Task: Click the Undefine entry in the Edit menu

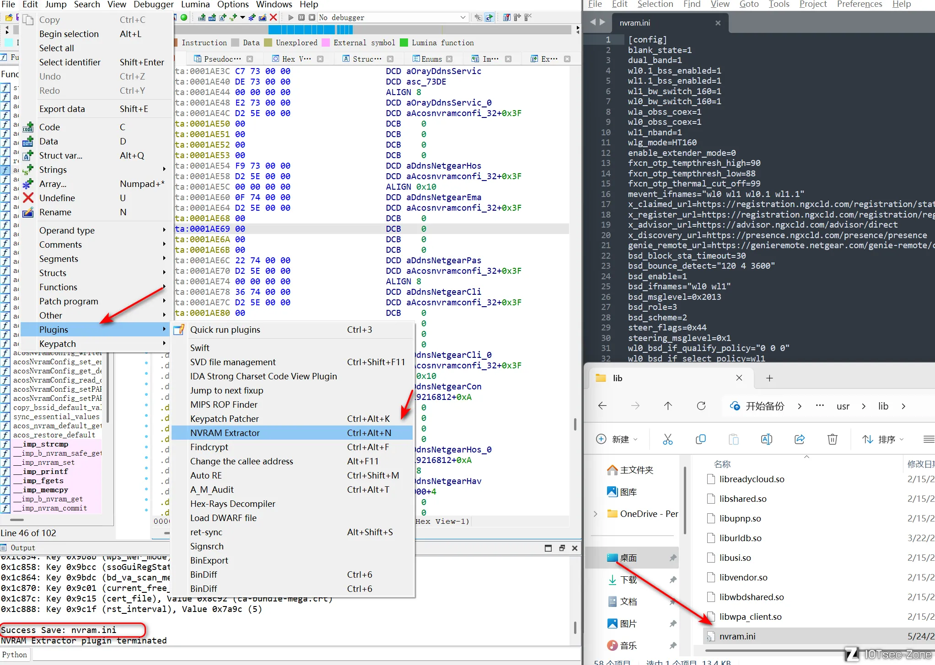Action: pyautogui.click(x=95, y=198)
